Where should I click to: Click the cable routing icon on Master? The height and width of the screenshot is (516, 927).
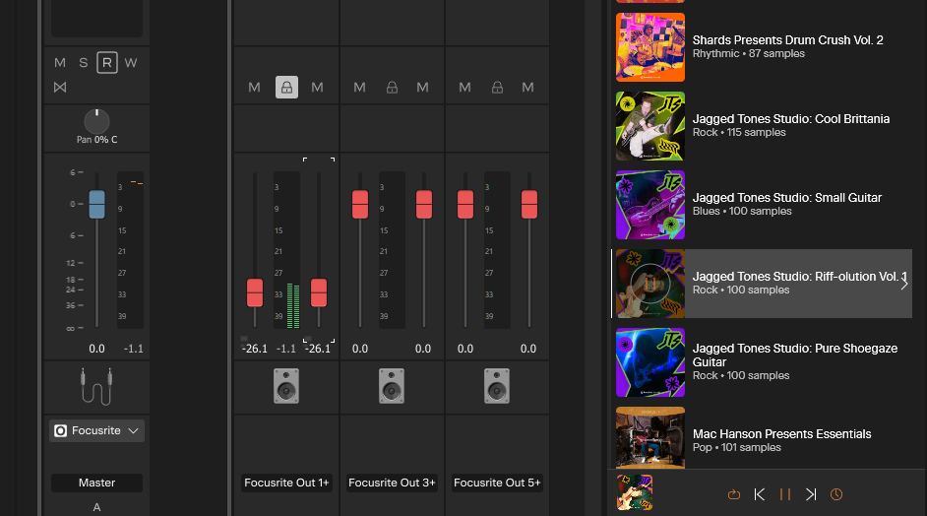pos(96,386)
